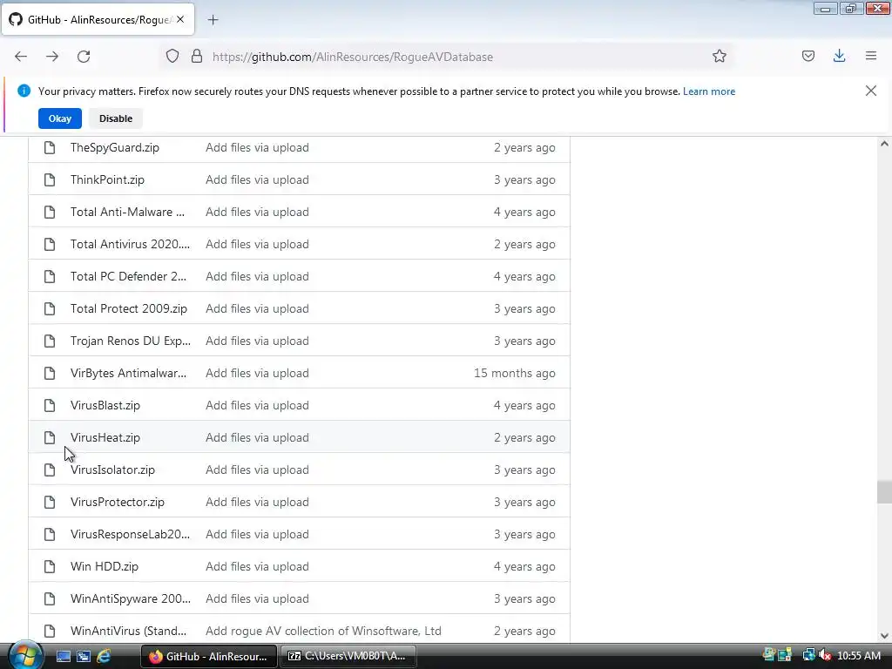Click volume muted tray icon
892x669 pixels.
pos(824,656)
